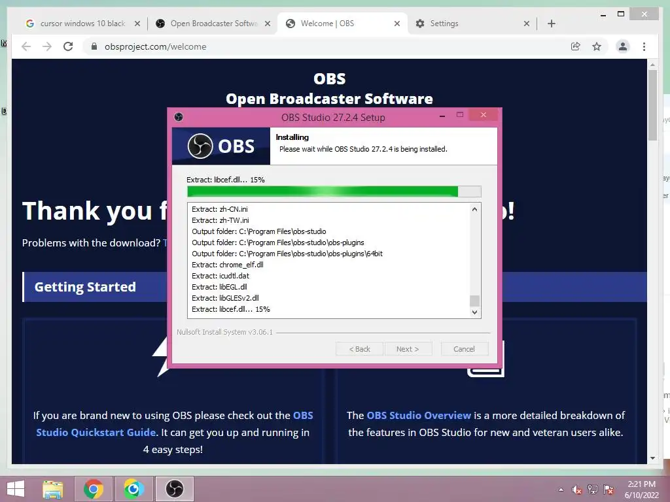Close the 'Open Broadcaster Software' tab

pyautogui.click(x=268, y=24)
